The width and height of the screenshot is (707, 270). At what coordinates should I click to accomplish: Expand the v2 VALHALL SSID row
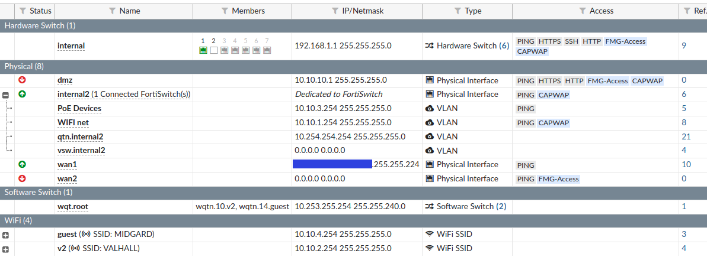click(6, 249)
